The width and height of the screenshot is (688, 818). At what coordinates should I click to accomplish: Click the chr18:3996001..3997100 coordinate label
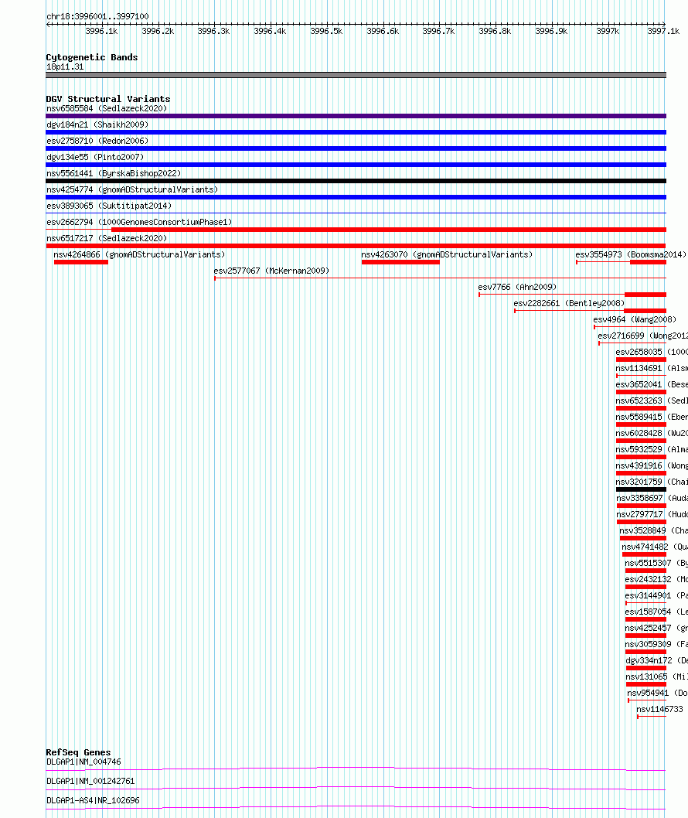coord(97,16)
